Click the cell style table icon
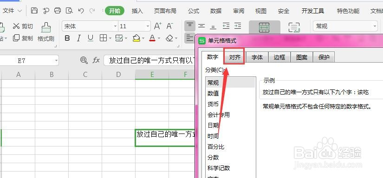This screenshot has height=178, width=383. coord(119,38)
